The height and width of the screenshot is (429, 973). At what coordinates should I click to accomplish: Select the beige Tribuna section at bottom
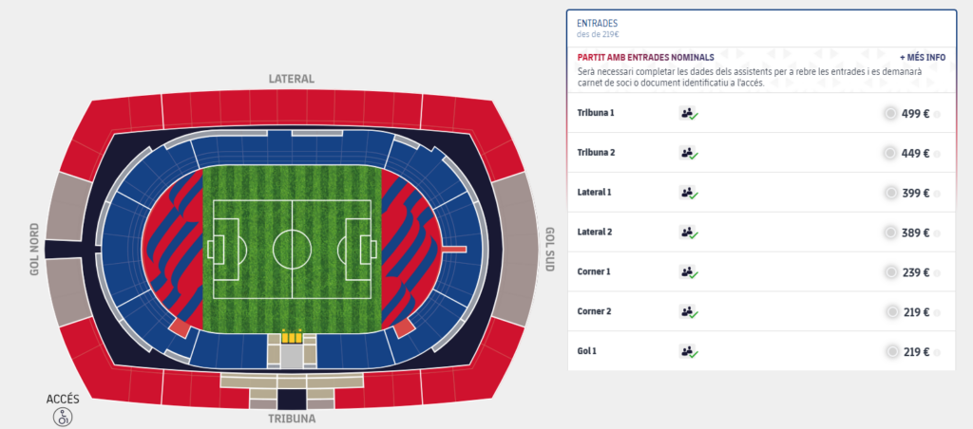click(x=292, y=382)
